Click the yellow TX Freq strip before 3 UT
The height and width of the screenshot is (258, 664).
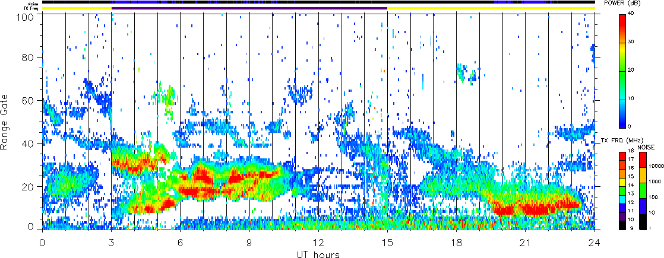tap(77, 8)
